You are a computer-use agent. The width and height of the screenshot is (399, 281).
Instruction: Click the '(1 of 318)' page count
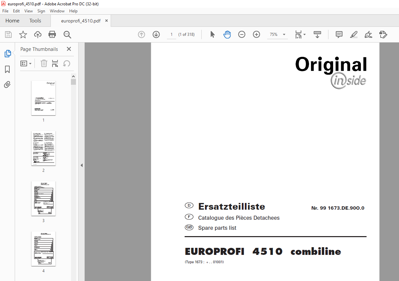(x=186, y=34)
